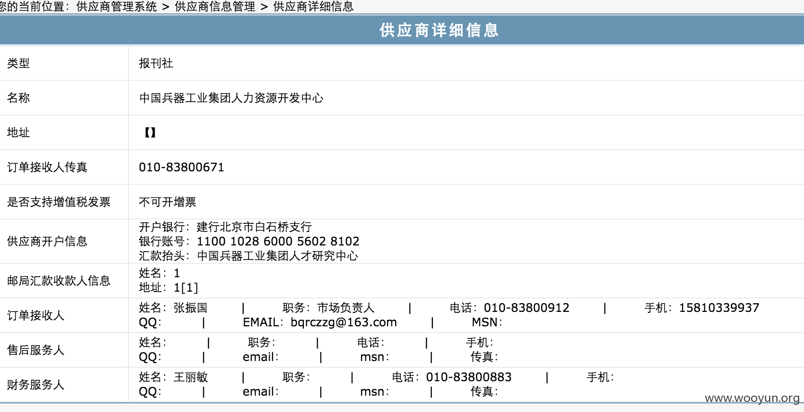
Task: Select the payee 中国兵器工业集团人才研究中心
Action: (278, 256)
